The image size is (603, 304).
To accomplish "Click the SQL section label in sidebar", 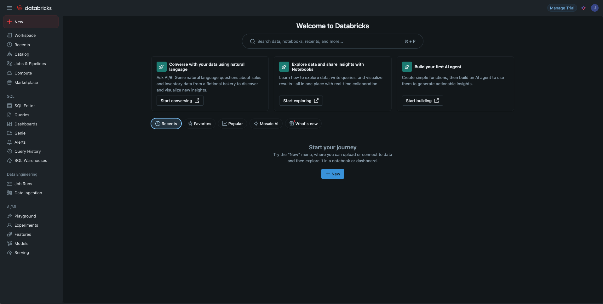I will pyautogui.click(x=10, y=96).
